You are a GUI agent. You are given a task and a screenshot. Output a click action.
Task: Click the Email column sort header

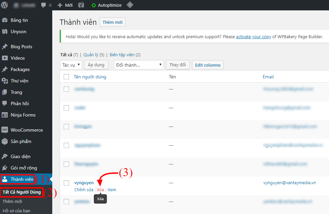click(268, 77)
